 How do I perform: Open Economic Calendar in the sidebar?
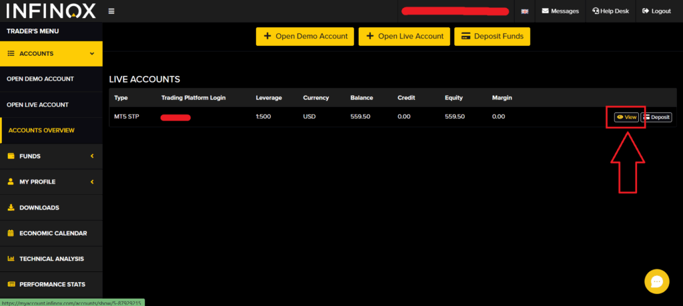[53, 233]
